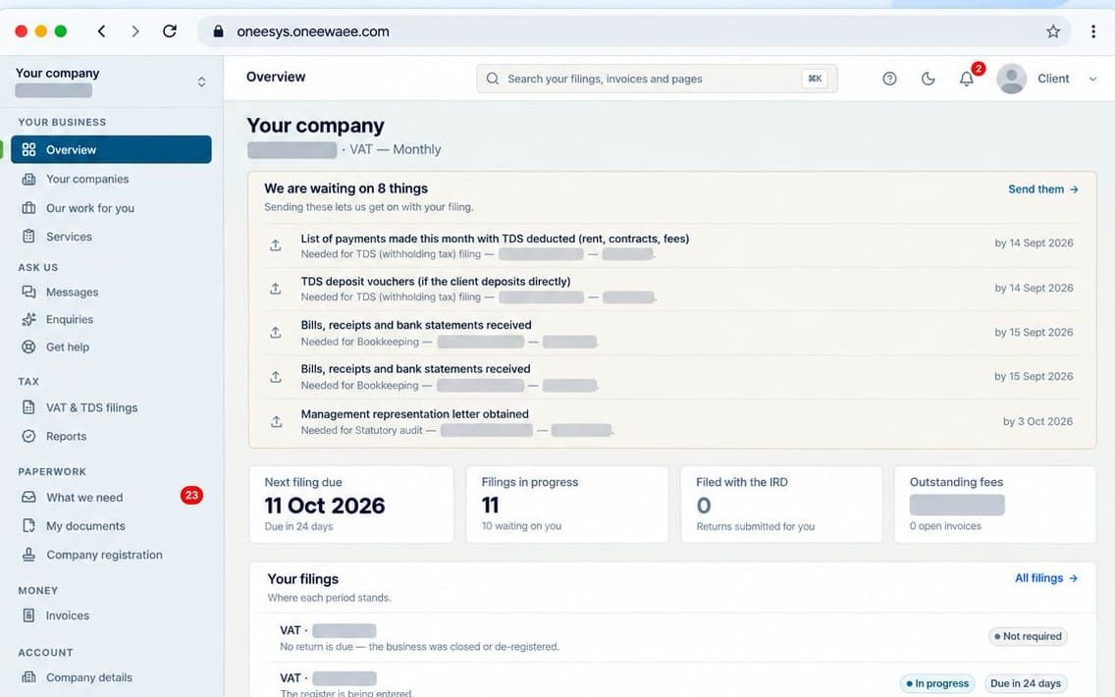Toggle dark mode with the moon icon
Image resolution: width=1115 pixels, height=697 pixels.
[928, 79]
